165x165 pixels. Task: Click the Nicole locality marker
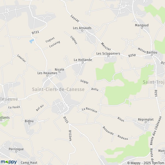point(59,72)
